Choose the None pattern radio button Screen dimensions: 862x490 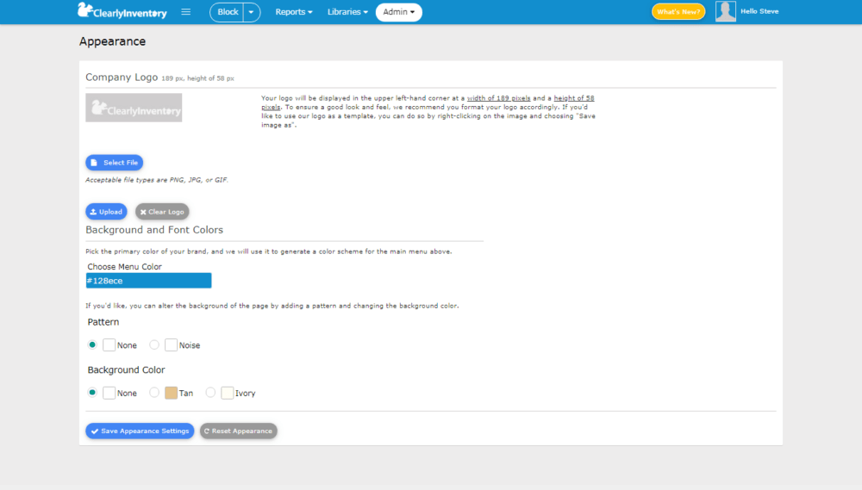92,344
